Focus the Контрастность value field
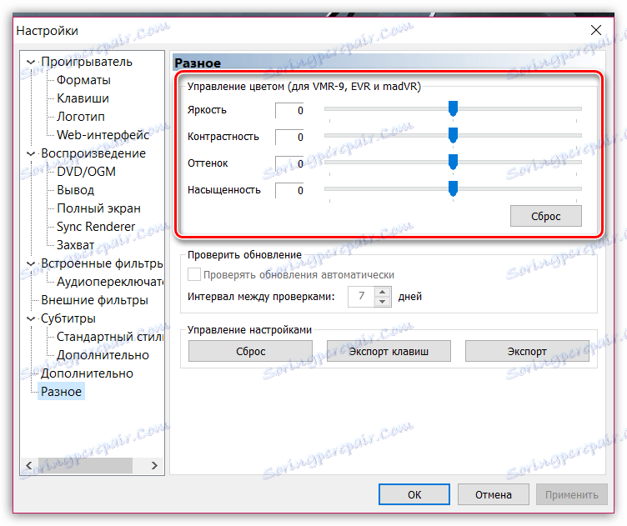 [x=289, y=137]
